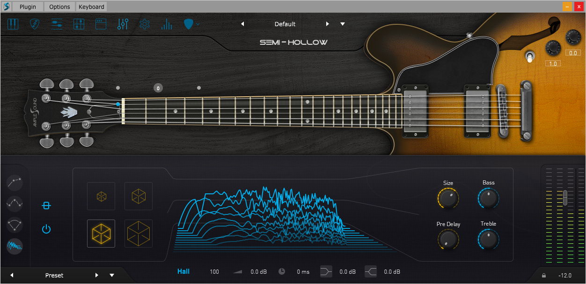Open the tab player panel icon
Viewport: 586px width, 284px height.
tap(57, 24)
